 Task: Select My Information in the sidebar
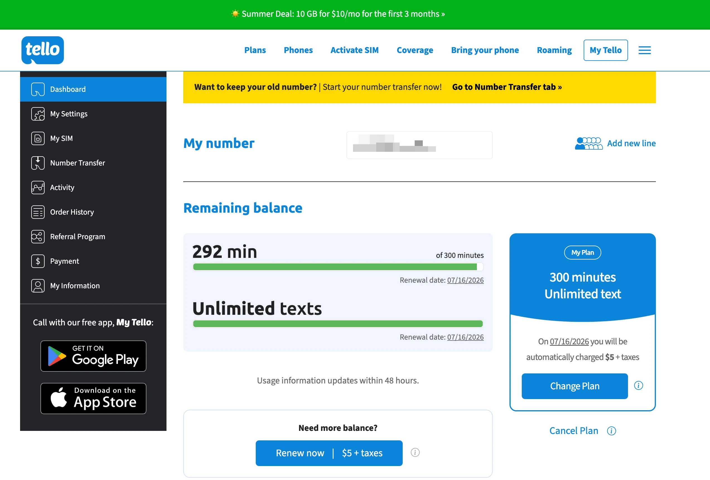[93, 285]
